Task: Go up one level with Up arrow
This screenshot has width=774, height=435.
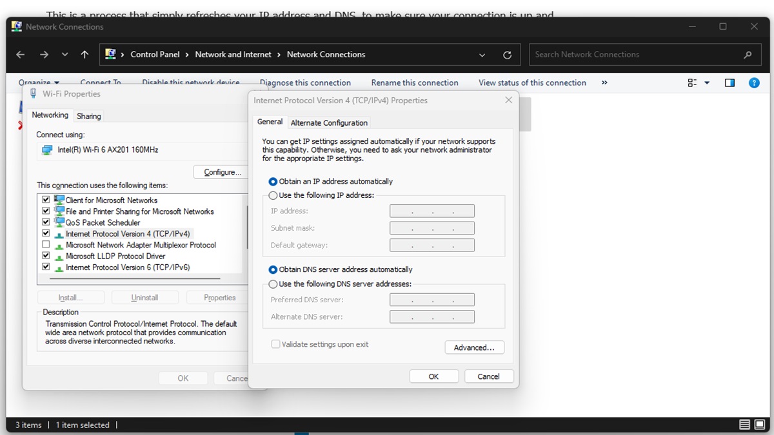Action: 84,55
